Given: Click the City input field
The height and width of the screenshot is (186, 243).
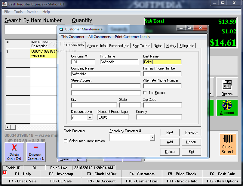Looking at the screenshot, I should pos(94,105).
